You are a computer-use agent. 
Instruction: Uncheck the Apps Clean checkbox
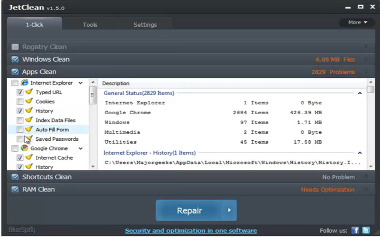click(x=15, y=72)
